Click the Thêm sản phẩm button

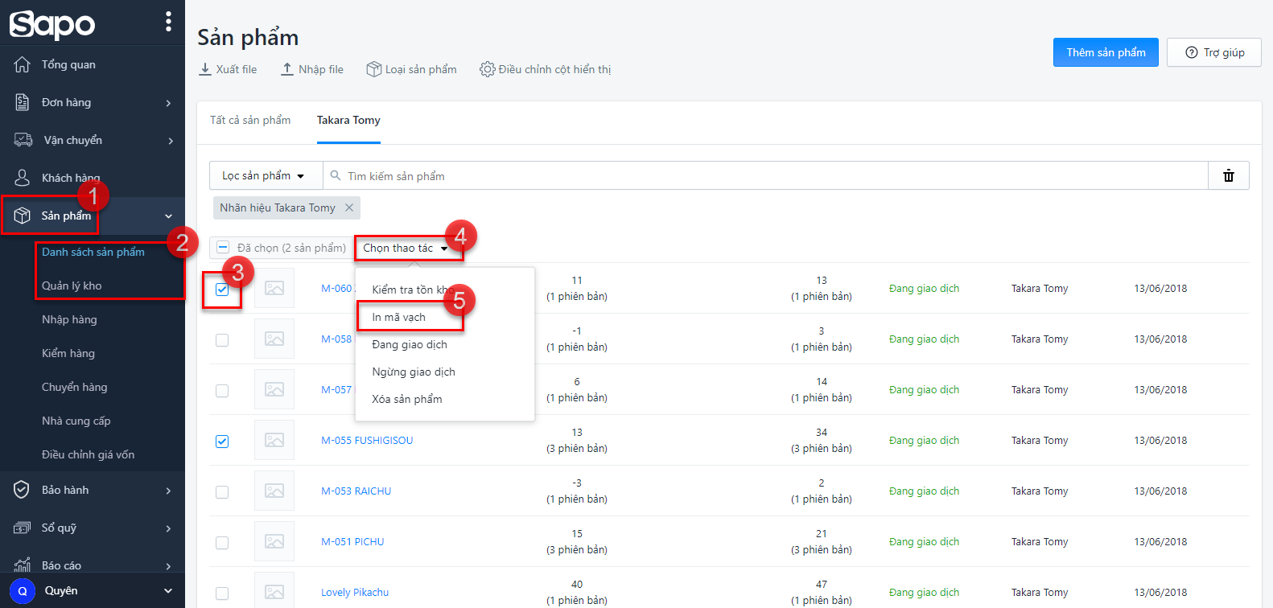(1105, 52)
